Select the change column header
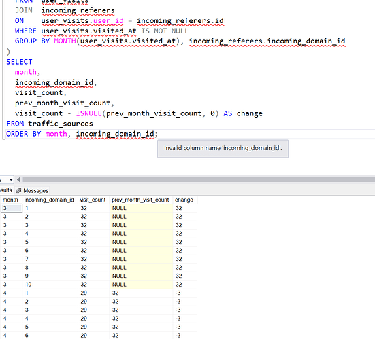Viewport: 375px width, 339px height. click(184, 200)
